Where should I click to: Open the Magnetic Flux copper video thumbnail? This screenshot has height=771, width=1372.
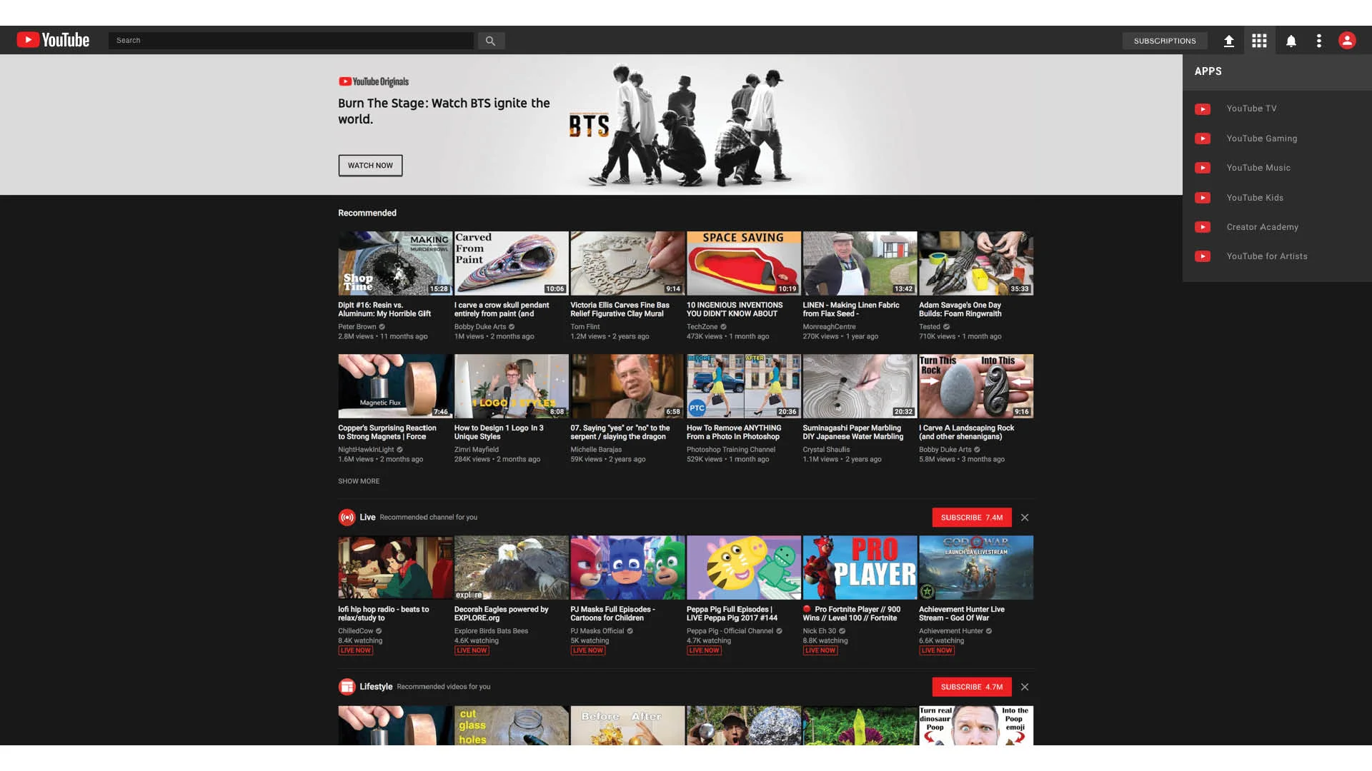395,385
